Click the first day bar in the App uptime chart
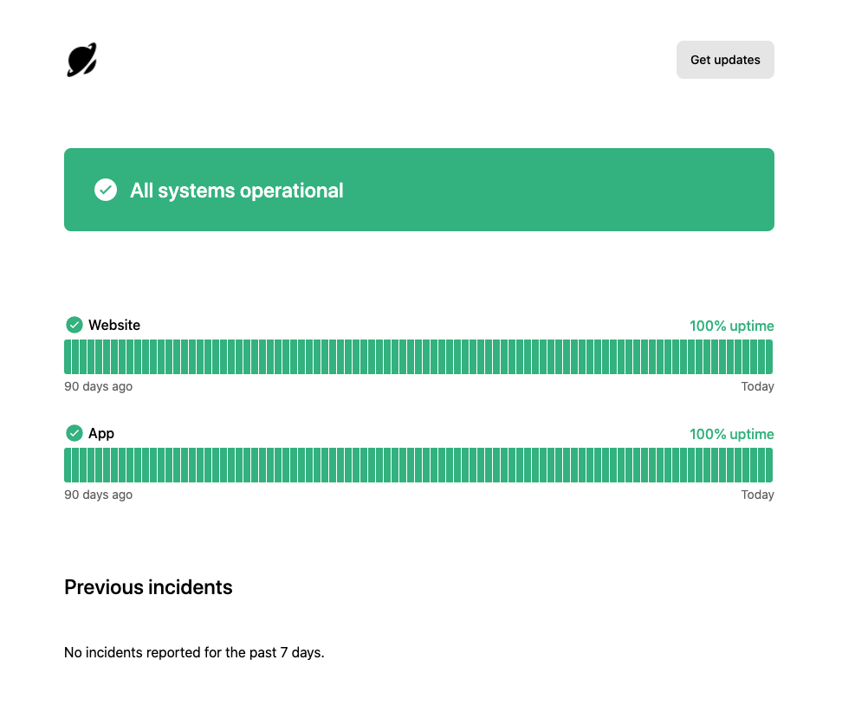The width and height of the screenshot is (855, 718). [x=68, y=465]
